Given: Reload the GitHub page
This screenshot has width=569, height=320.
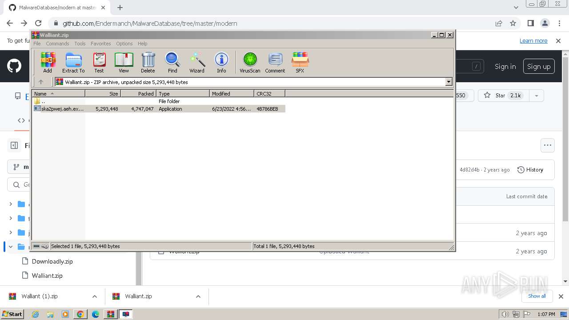Looking at the screenshot, I should (x=38, y=23).
